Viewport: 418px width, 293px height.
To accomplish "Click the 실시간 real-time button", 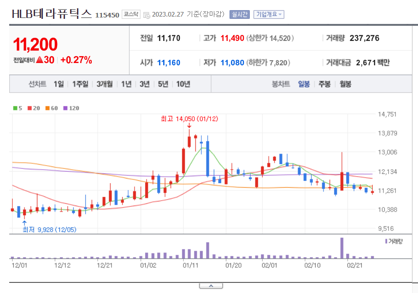I will 239,14.
